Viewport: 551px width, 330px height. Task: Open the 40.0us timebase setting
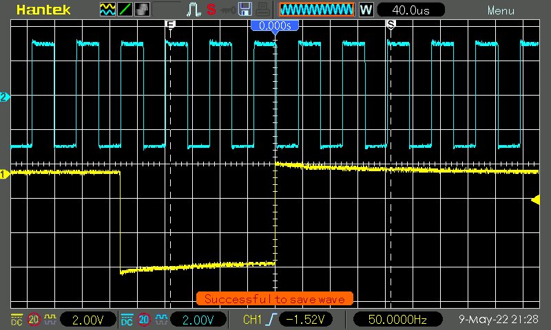410,10
